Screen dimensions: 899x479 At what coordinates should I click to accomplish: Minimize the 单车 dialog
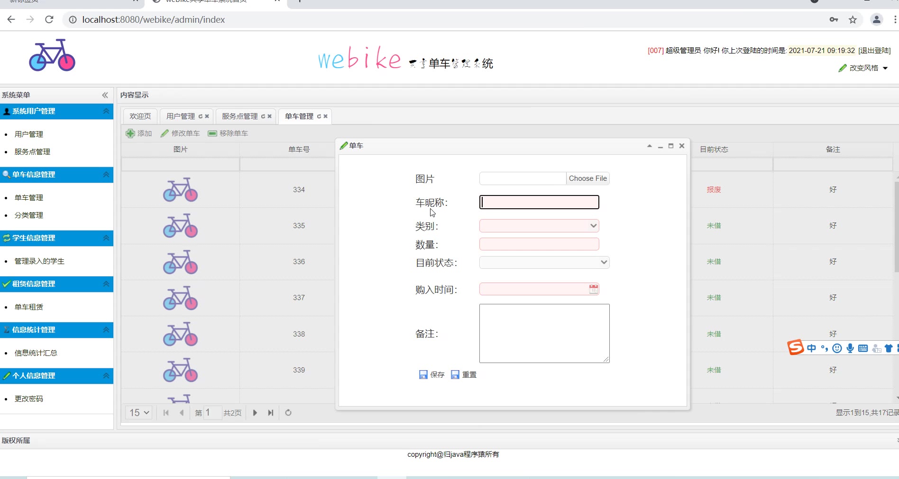660,146
